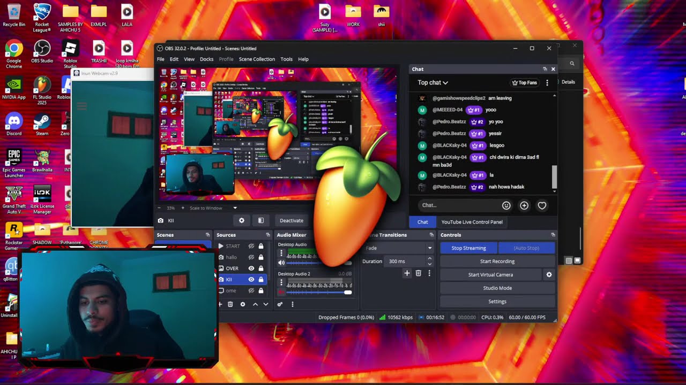Show the hallo source via eye icon
The width and height of the screenshot is (686, 385).
pos(251,257)
